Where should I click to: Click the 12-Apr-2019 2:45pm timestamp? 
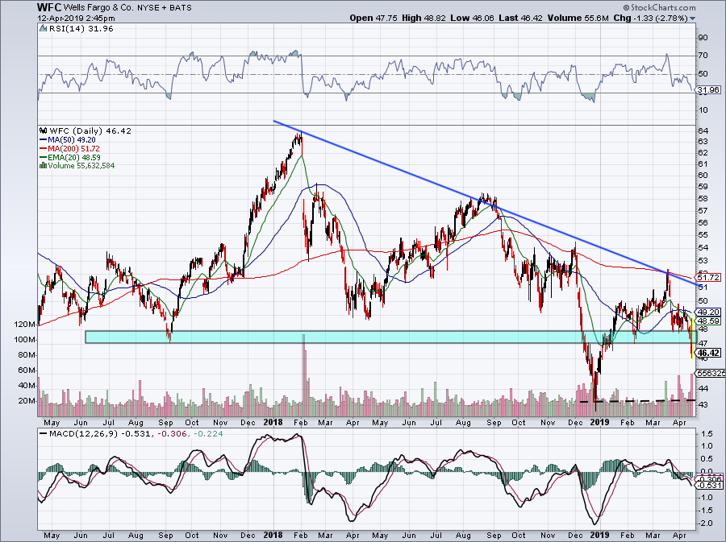pos(77,19)
